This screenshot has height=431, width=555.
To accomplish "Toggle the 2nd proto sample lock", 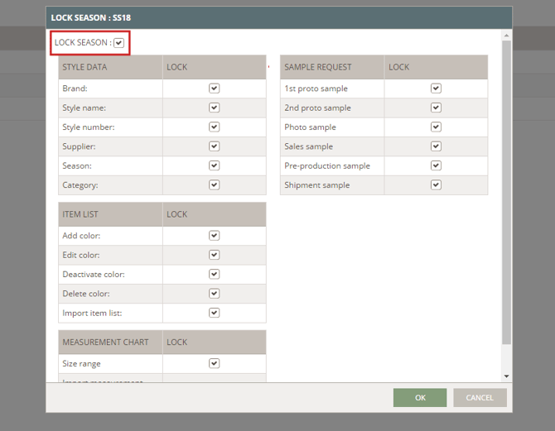I will pyautogui.click(x=436, y=108).
